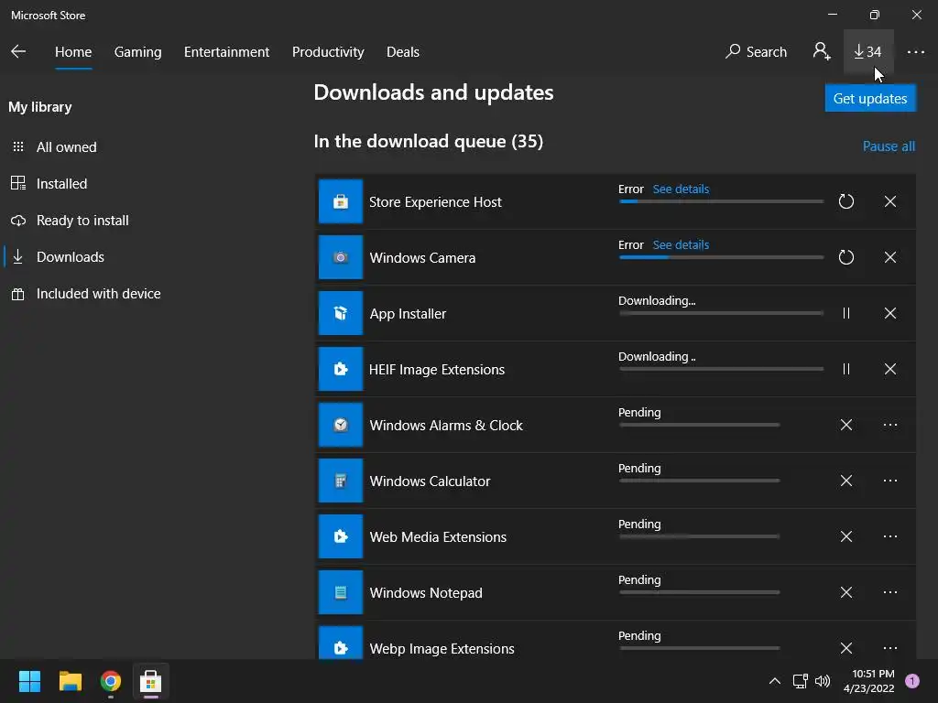Open the downloads indicator showing 34
The image size is (938, 703).
tap(868, 51)
